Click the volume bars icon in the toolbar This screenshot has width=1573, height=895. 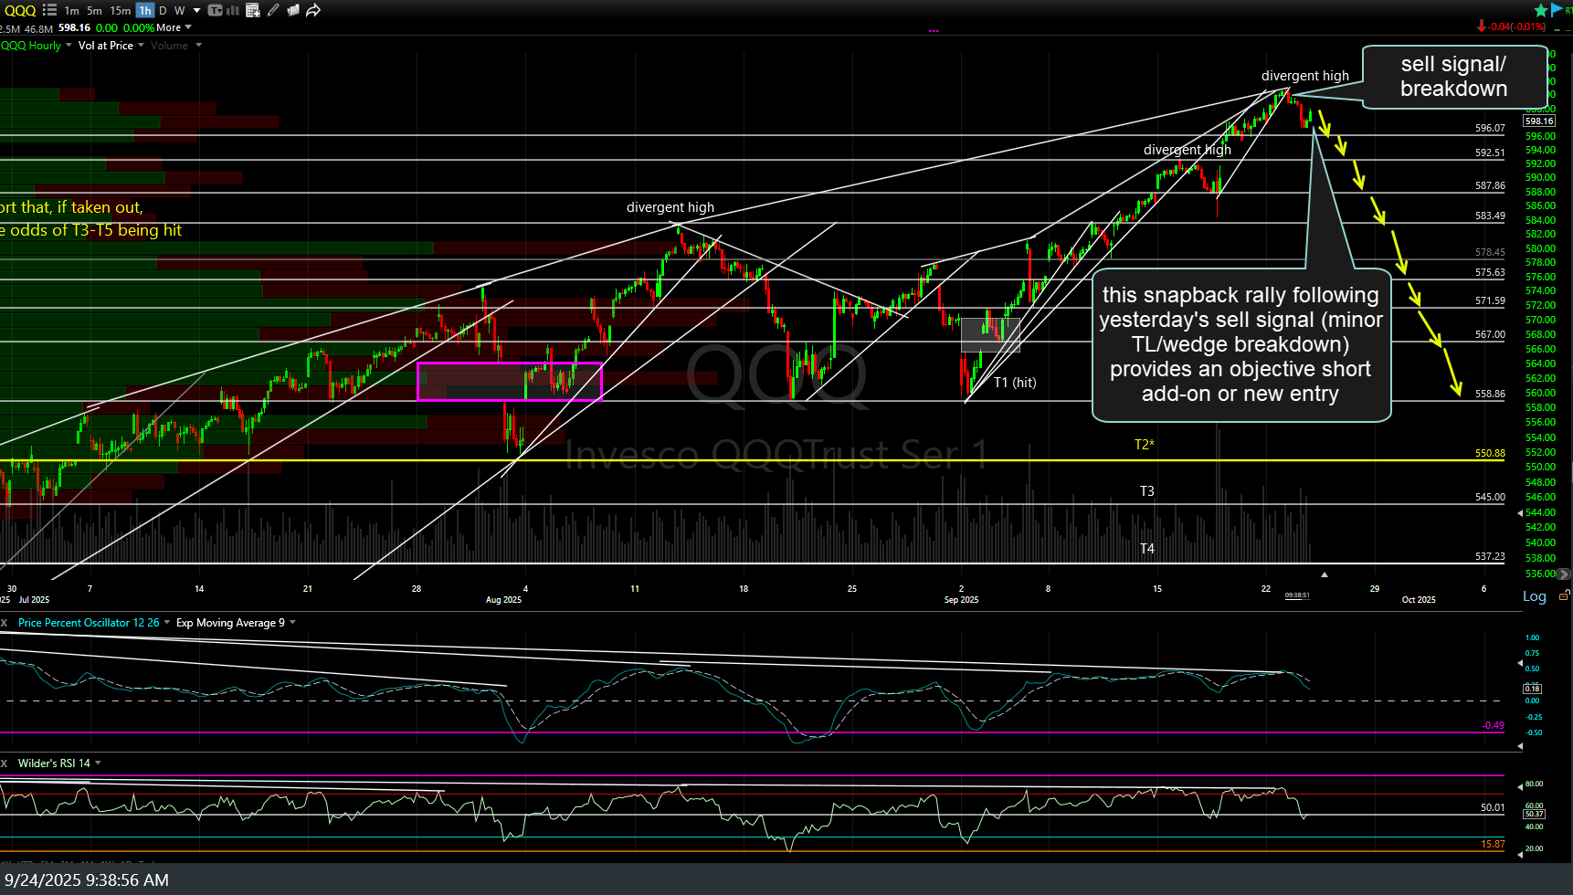click(x=234, y=10)
